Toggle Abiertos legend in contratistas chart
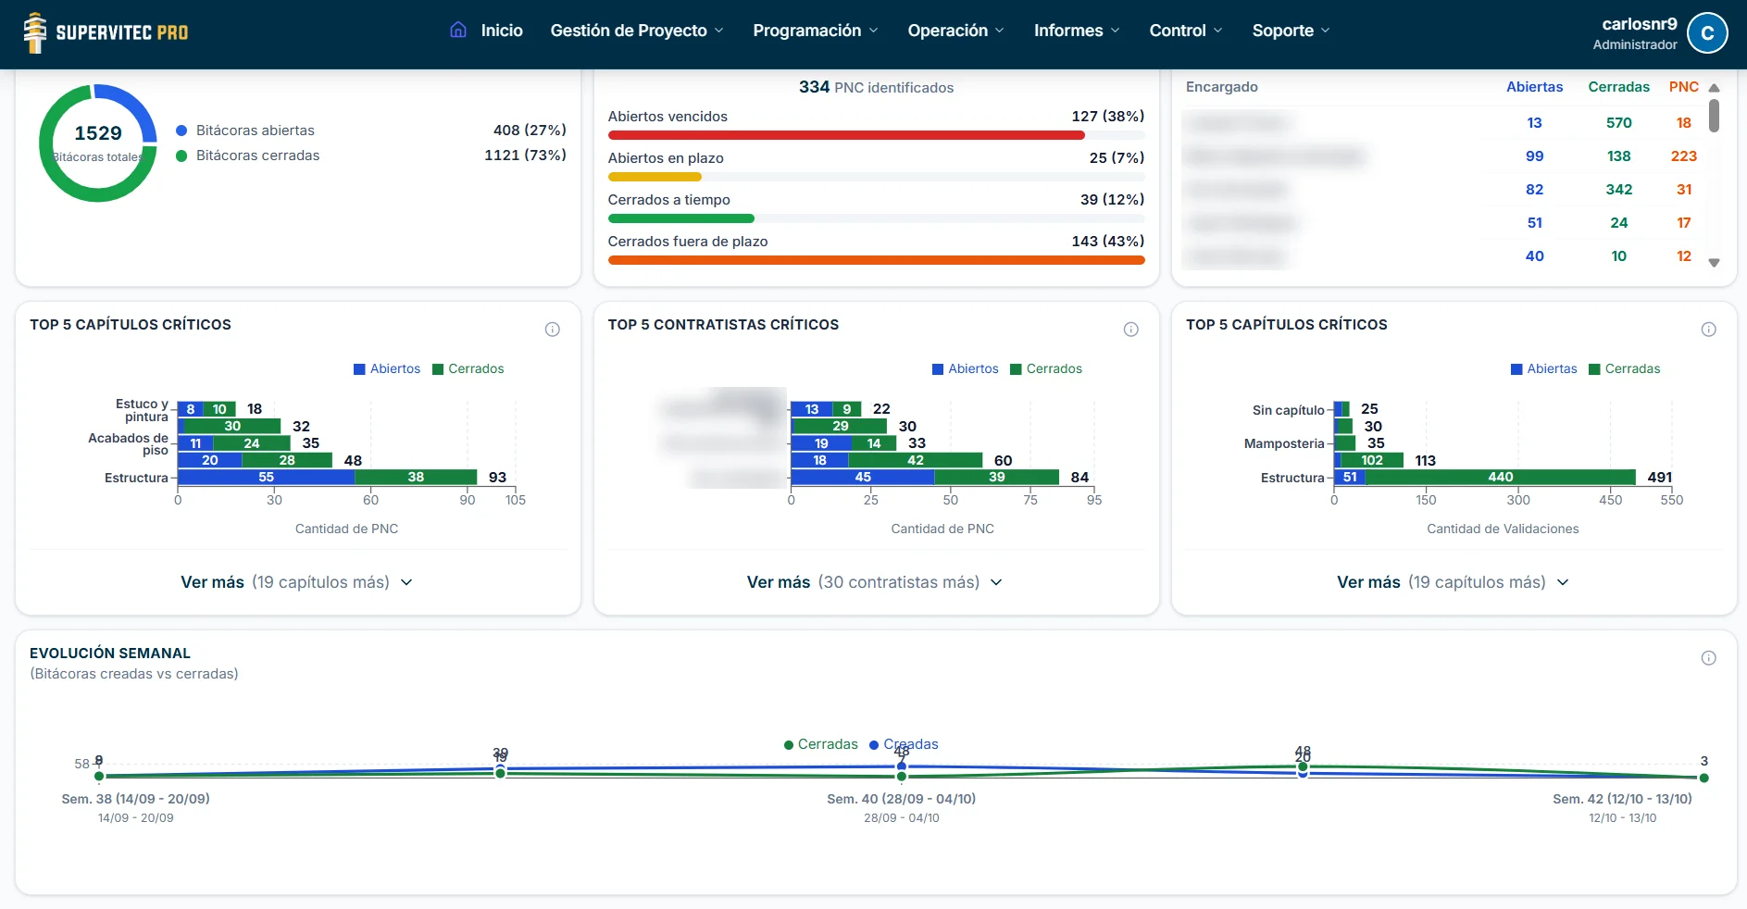1747x909 pixels. tap(966, 368)
